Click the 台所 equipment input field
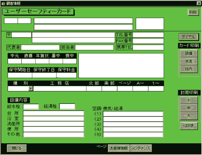The image size is (202, 155). [54, 114]
